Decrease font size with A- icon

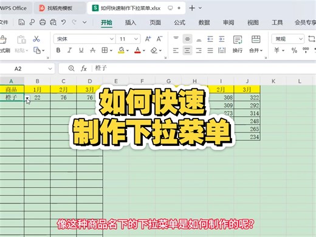point(159,39)
